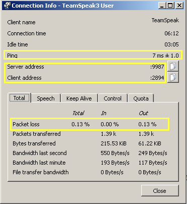Close window using title bar X
Image resolution: width=187 pixels, height=204 pixels.
[179, 6]
